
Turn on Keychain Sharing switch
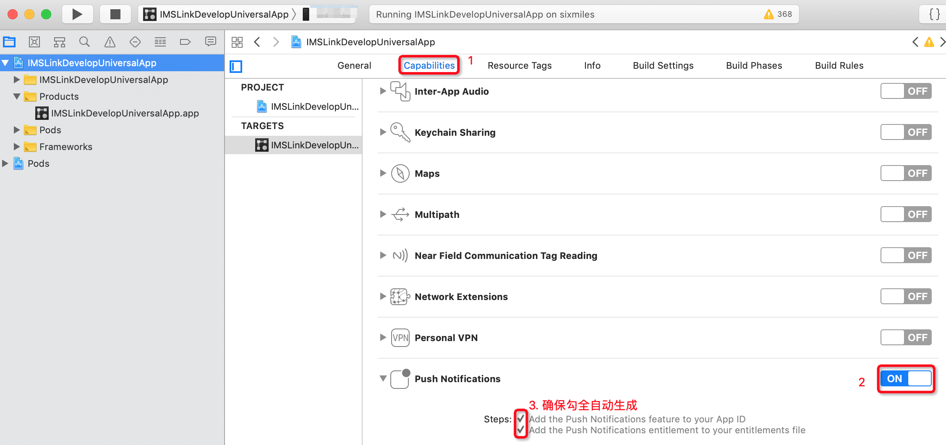906,132
